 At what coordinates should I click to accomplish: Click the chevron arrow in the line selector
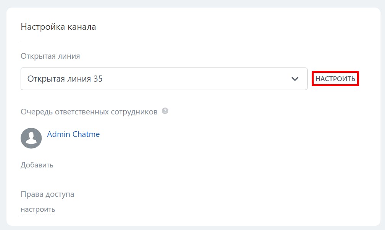295,79
